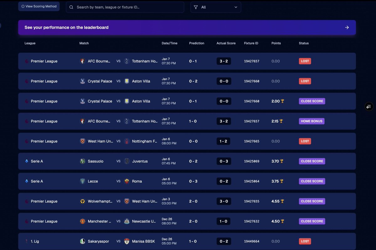The image size is (376, 250).
Task: Click Manchester United crest icon
Action: [x=83, y=221]
